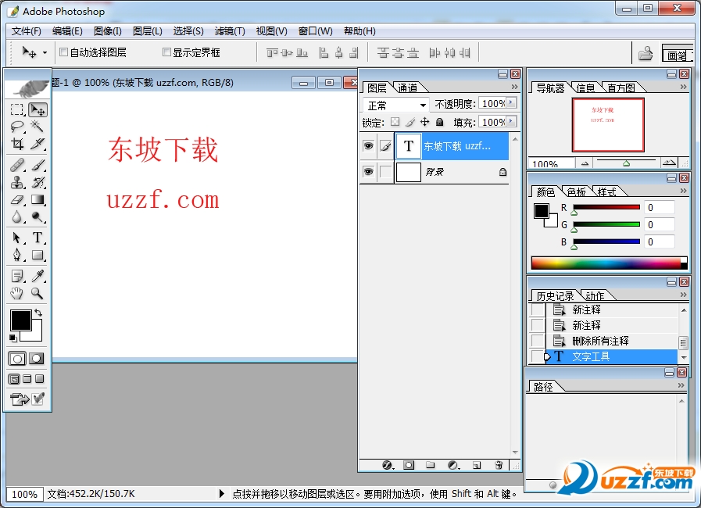Hide the 背景 layer eye icon
This screenshot has width=701, height=508.
click(368, 172)
